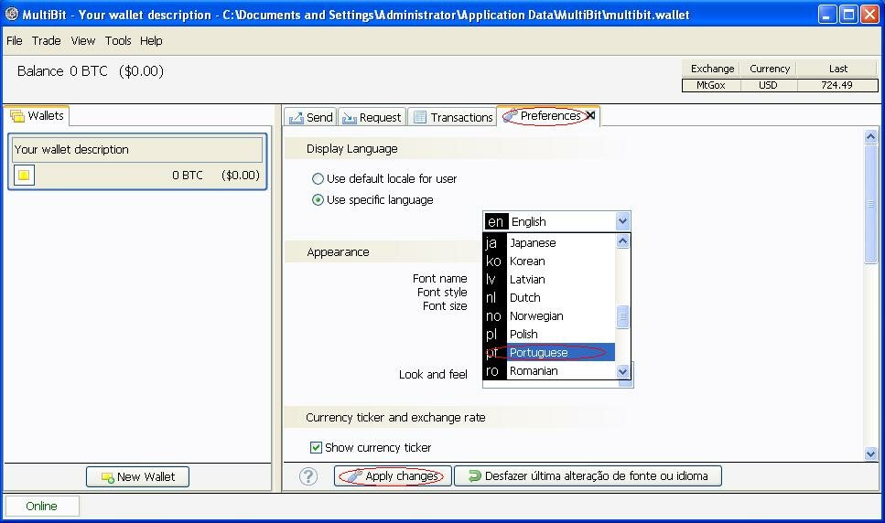Choose Dutch from language list
Image resolution: width=885 pixels, height=523 pixels.
pos(549,297)
